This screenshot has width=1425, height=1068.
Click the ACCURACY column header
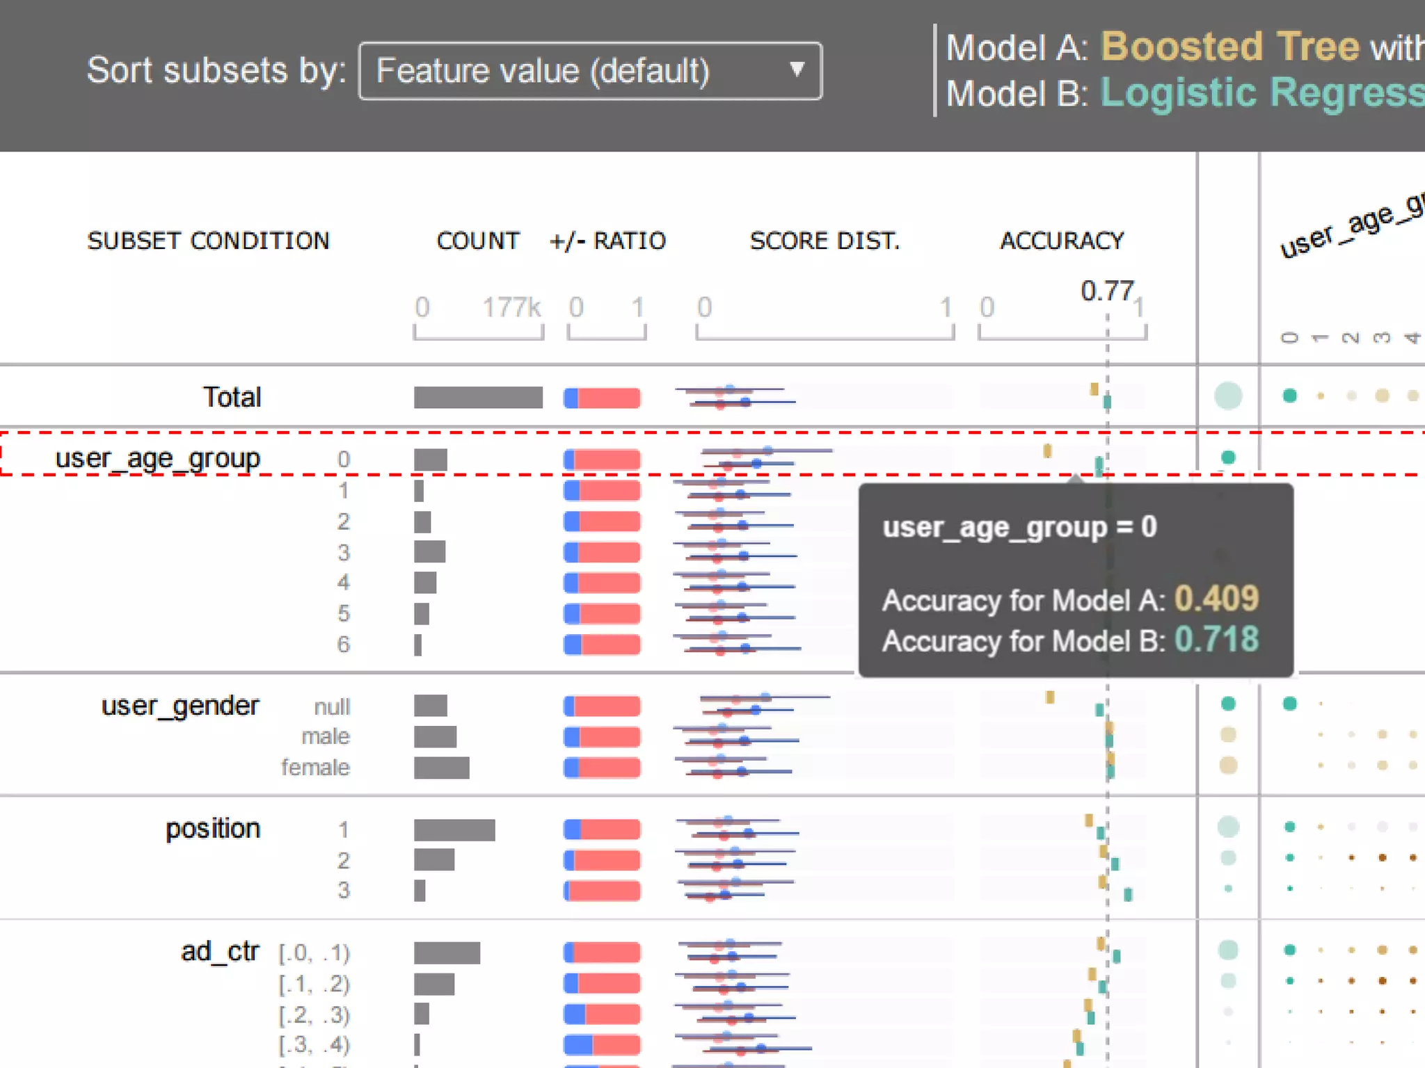coord(1062,241)
